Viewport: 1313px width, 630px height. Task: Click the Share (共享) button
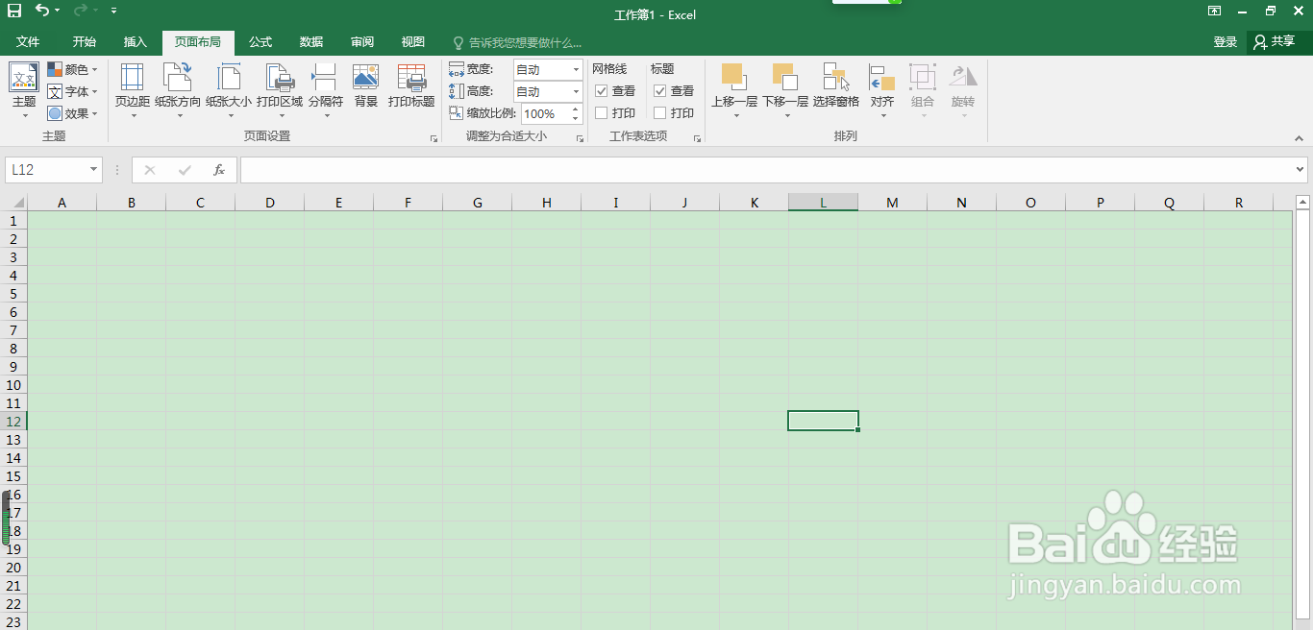pyautogui.click(x=1276, y=41)
